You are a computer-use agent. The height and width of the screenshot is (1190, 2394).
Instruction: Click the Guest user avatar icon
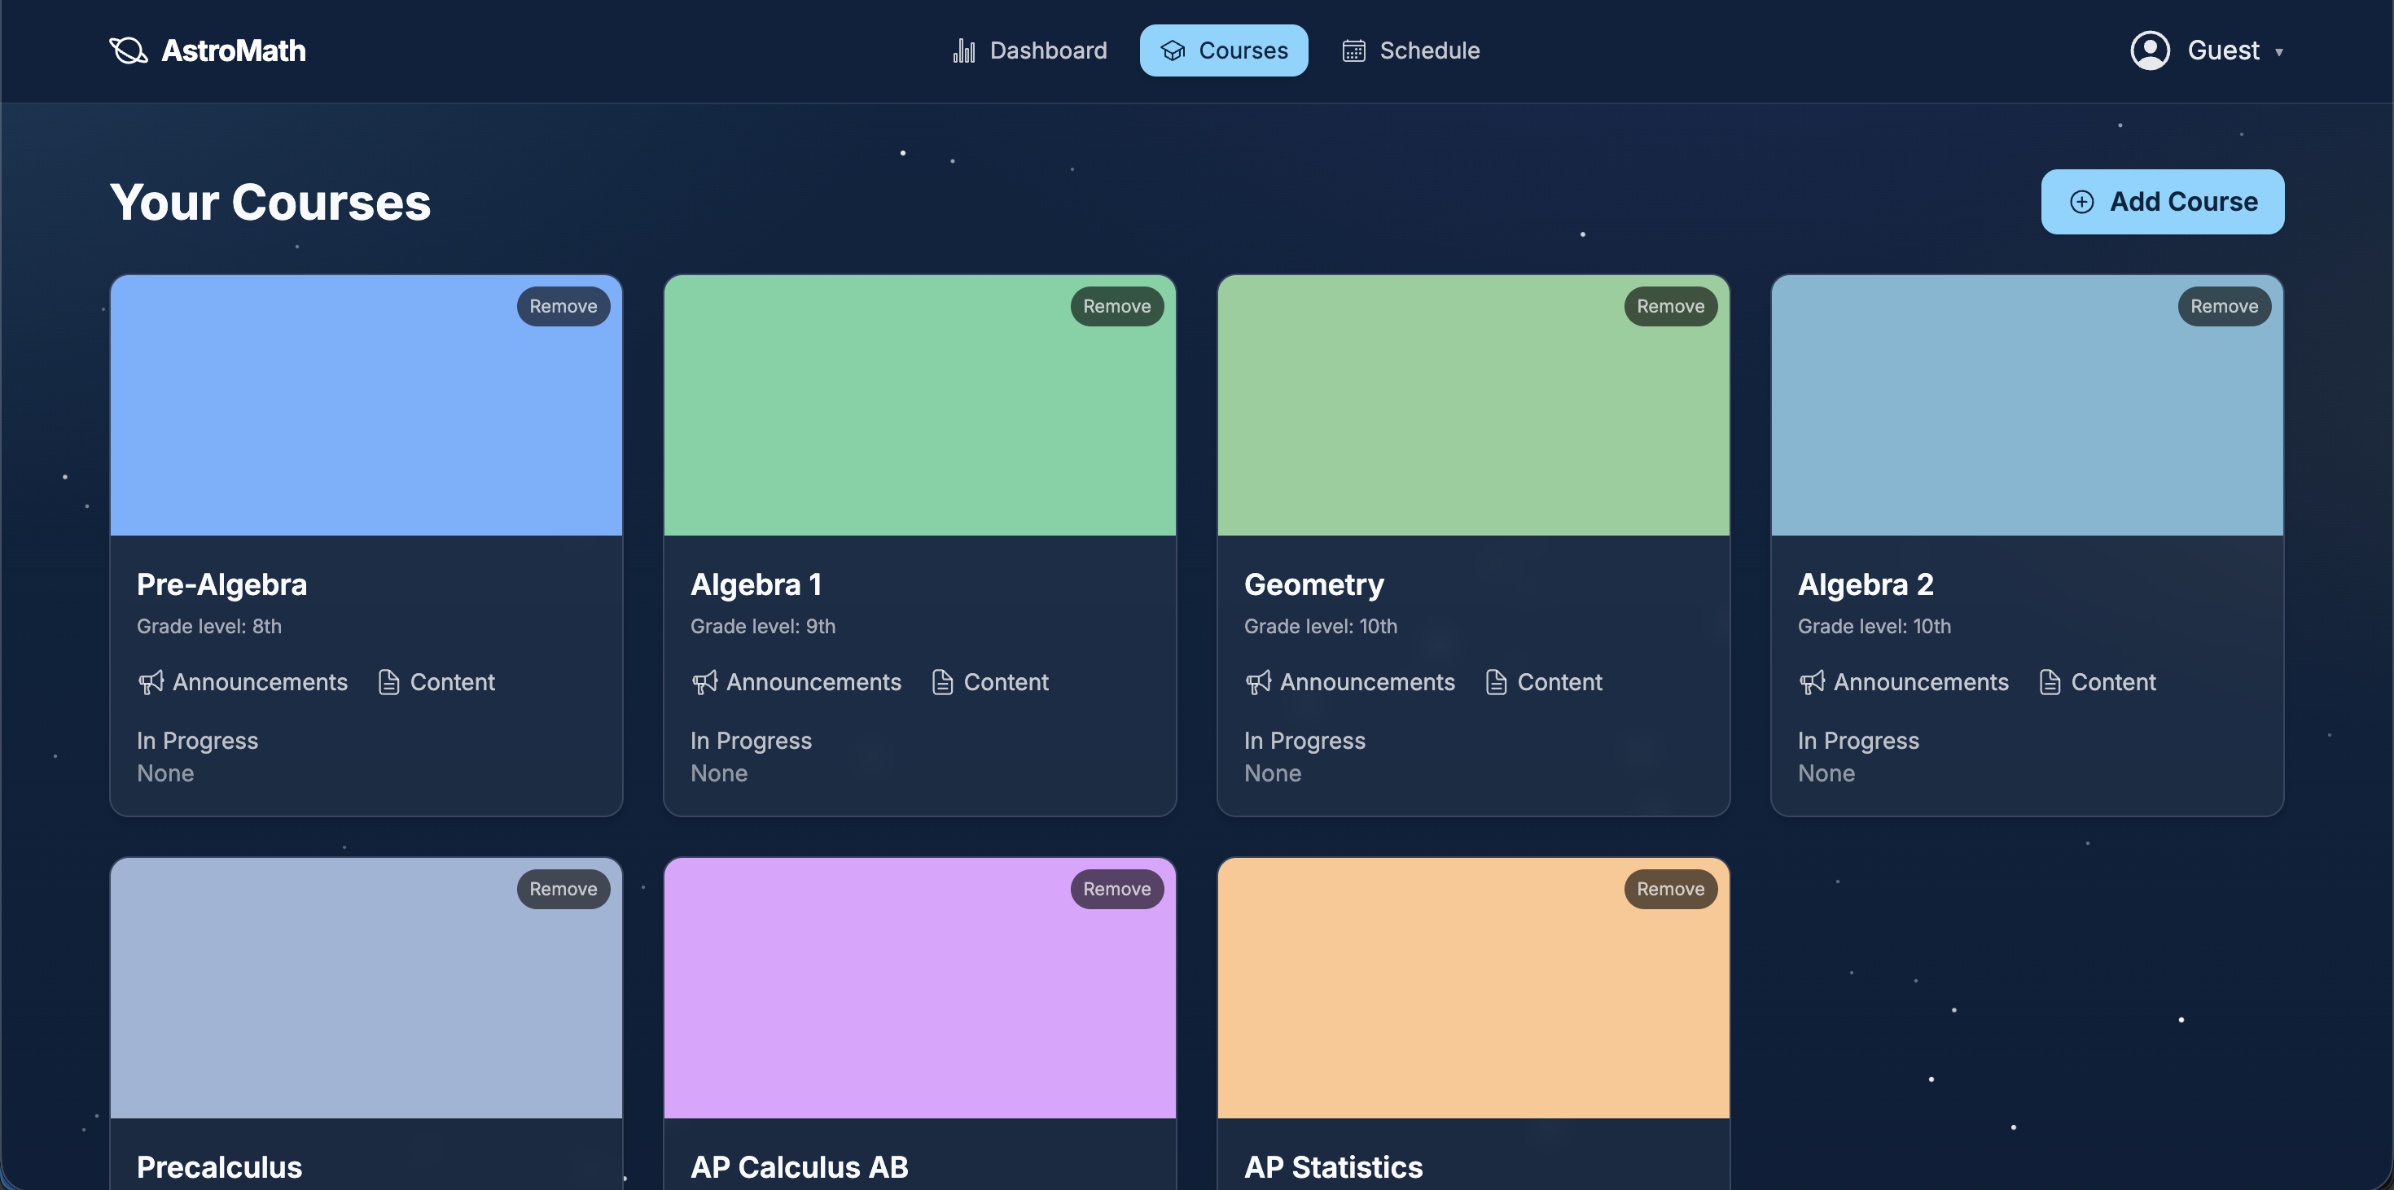(x=2150, y=50)
